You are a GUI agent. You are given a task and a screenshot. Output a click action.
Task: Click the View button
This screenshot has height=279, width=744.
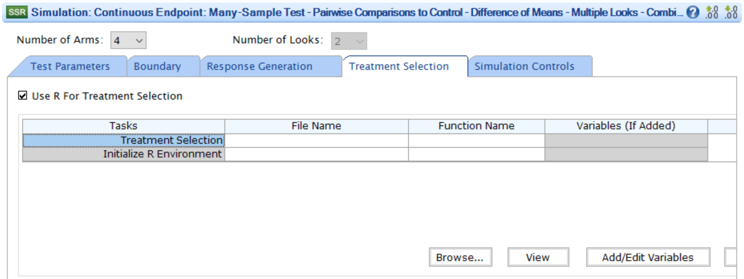[x=538, y=258]
